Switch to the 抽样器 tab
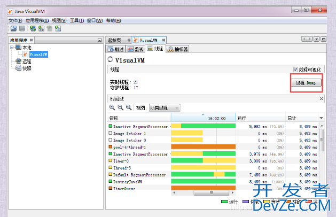Viewport: 336px width, 217px height. coord(178,49)
